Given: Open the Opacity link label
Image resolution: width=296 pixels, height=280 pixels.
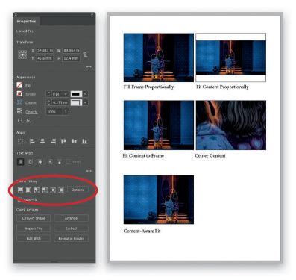Looking at the screenshot, I should tap(31, 112).
